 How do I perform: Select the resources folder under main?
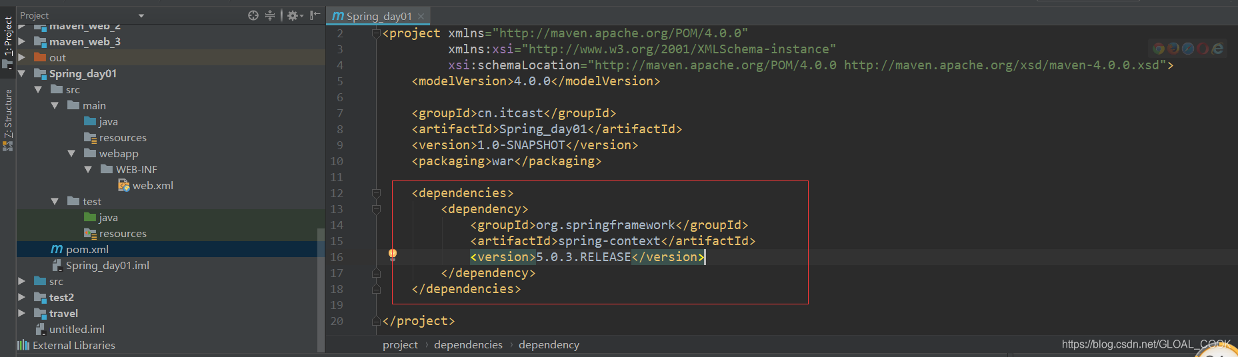click(115, 137)
